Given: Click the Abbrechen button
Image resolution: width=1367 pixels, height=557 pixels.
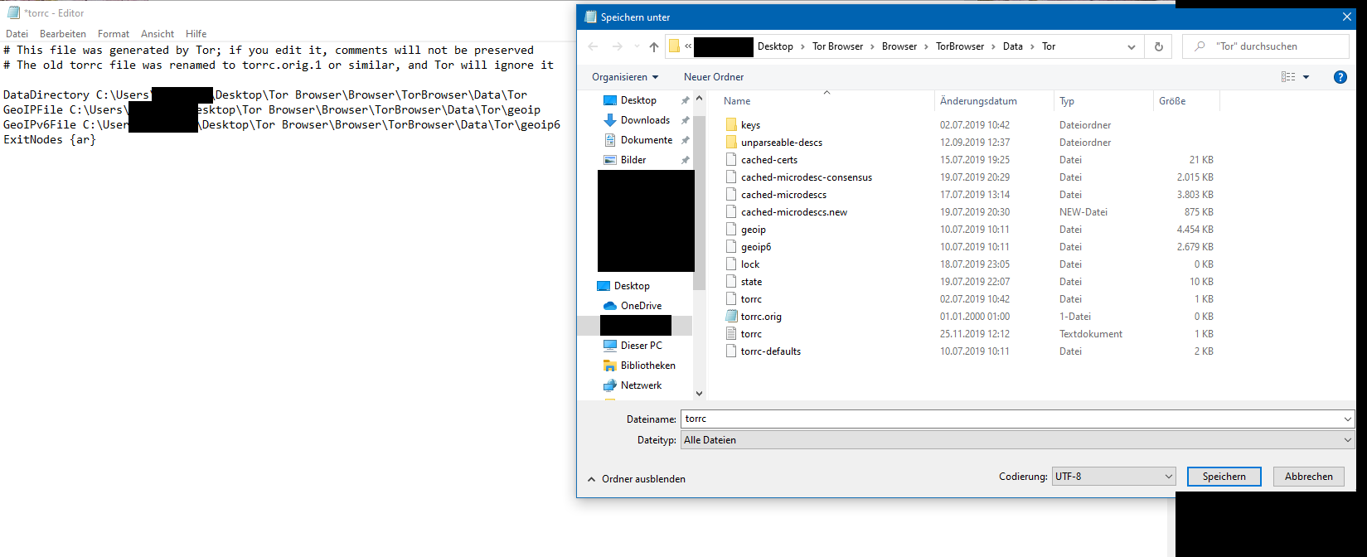Looking at the screenshot, I should pos(1309,477).
